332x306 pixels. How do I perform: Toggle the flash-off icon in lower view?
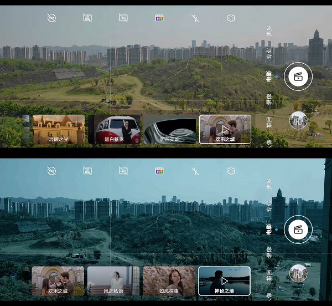click(195, 171)
